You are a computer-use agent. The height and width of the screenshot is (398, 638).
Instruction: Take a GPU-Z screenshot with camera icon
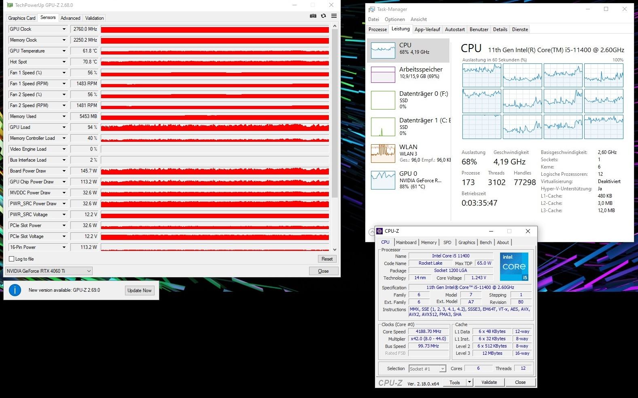313,16
